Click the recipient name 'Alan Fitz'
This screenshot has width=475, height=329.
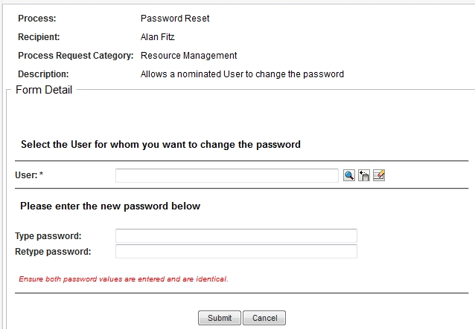pos(158,36)
